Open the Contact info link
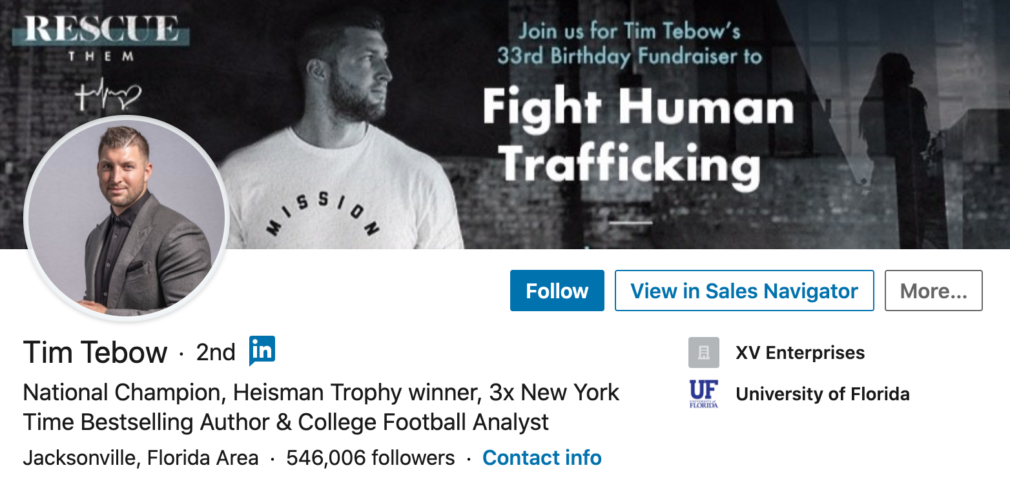The width and height of the screenshot is (1010, 501). [542, 458]
